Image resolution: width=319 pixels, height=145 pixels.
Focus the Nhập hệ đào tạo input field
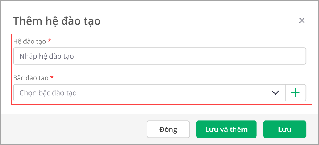pyautogui.click(x=159, y=56)
